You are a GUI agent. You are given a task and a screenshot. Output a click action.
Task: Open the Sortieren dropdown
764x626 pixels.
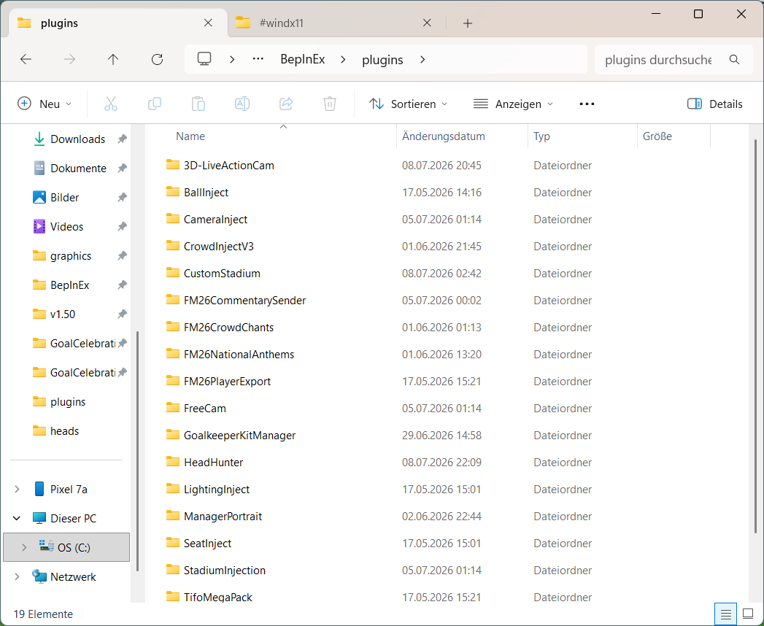[x=409, y=104]
